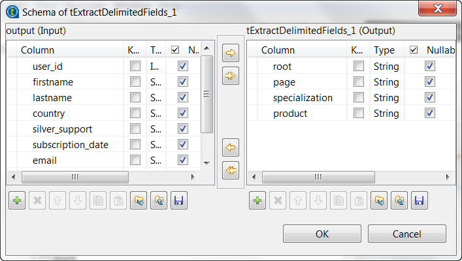This screenshot has width=462, height=261.
Task: Click the single left arrow copy-column button
Action: click(x=231, y=147)
